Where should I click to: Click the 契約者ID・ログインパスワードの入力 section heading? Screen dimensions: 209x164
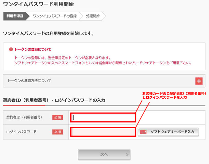pyautogui.click(x=54, y=100)
